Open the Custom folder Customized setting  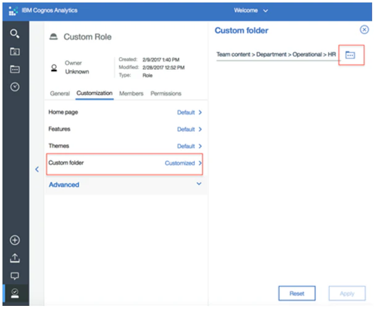(183, 163)
